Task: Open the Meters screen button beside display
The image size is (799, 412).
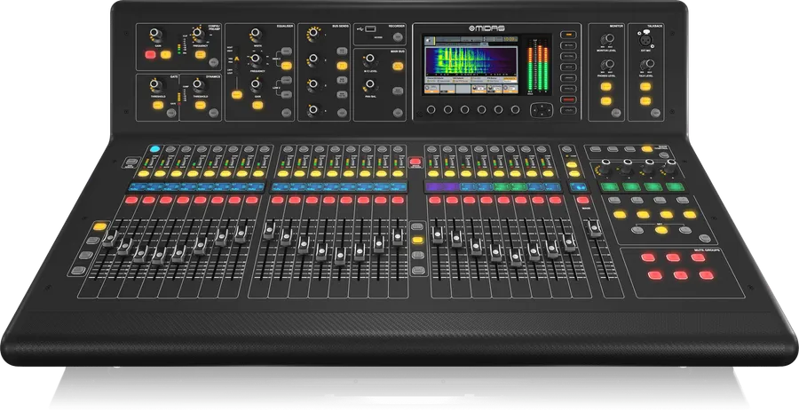Action: [567, 45]
